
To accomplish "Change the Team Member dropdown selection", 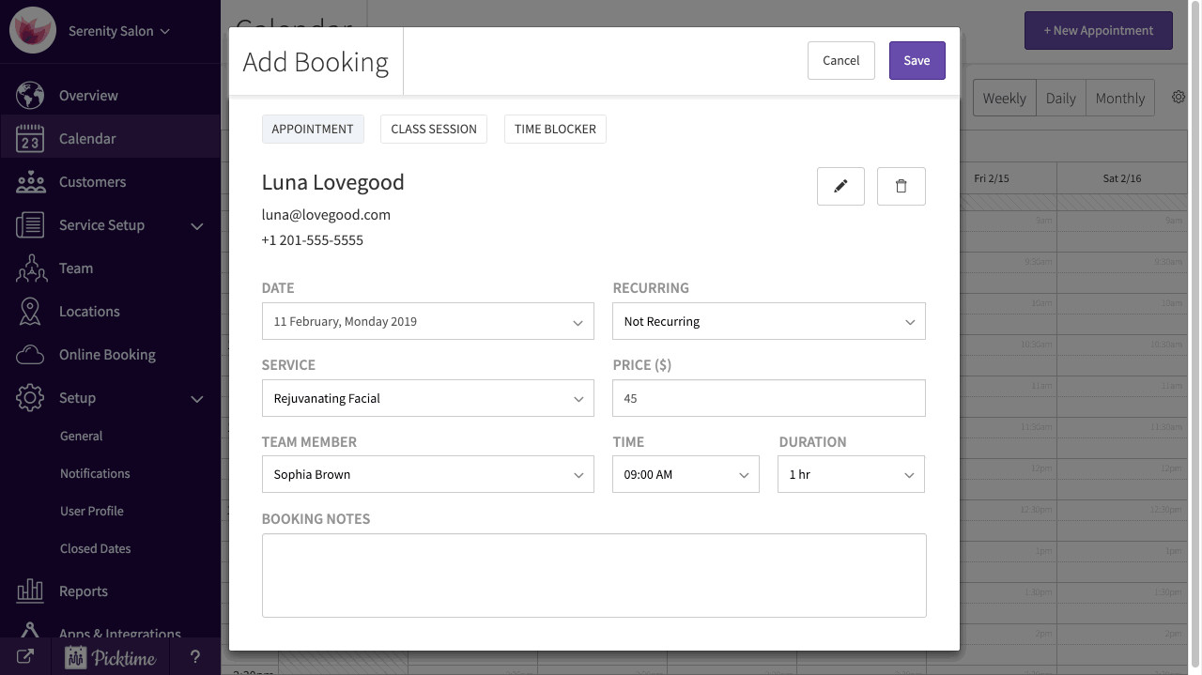I will point(427,474).
